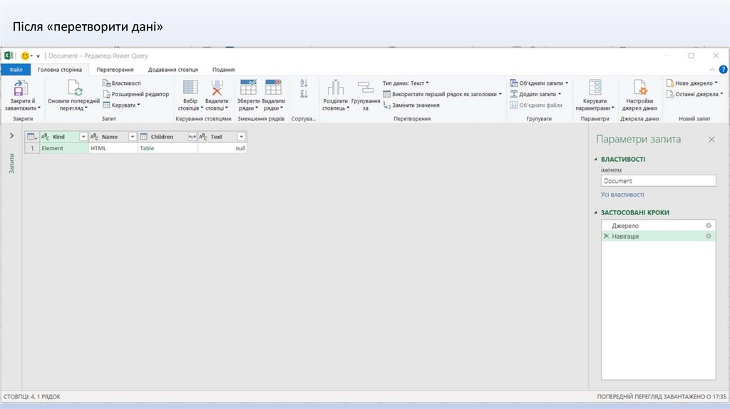
Task: Open the Керувати query dropdown
Action: pos(121,105)
